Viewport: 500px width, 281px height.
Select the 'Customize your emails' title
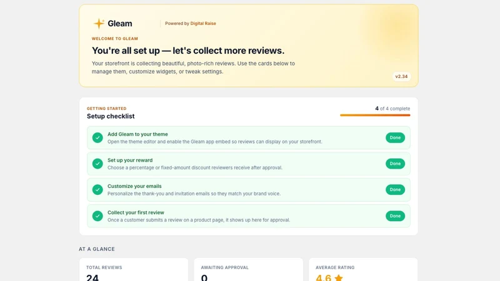tap(134, 186)
